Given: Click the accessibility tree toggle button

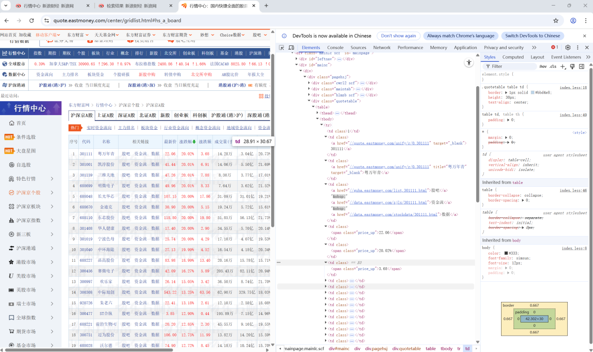Looking at the screenshot, I should pyautogui.click(x=469, y=63).
